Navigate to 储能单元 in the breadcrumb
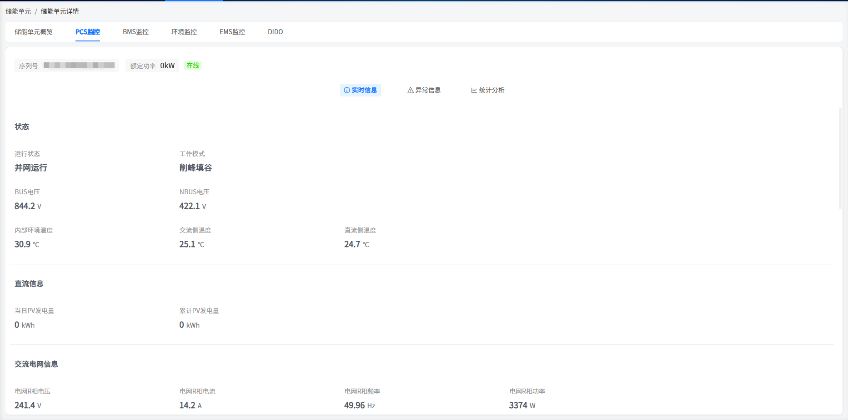848x420 pixels. (x=18, y=11)
